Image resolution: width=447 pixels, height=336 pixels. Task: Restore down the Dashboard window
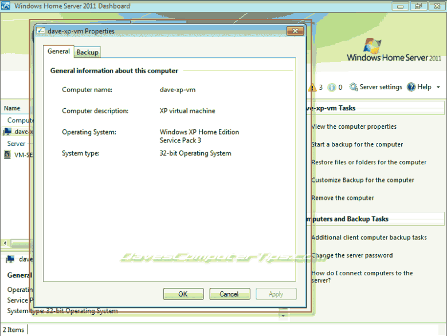pyautogui.click(x=418, y=6)
